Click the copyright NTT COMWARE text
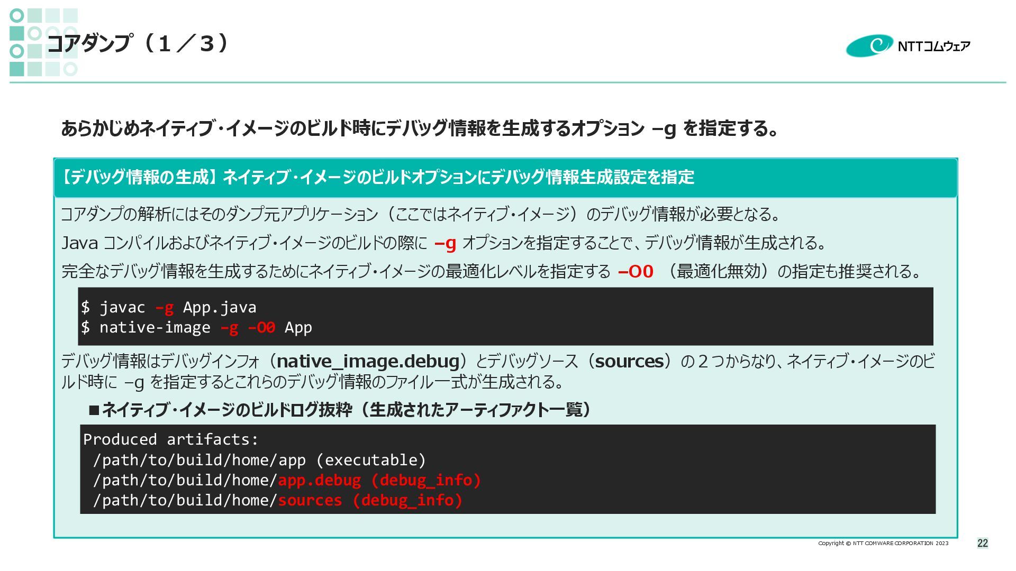This screenshot has height=571, width=1016. pos(883,543)
